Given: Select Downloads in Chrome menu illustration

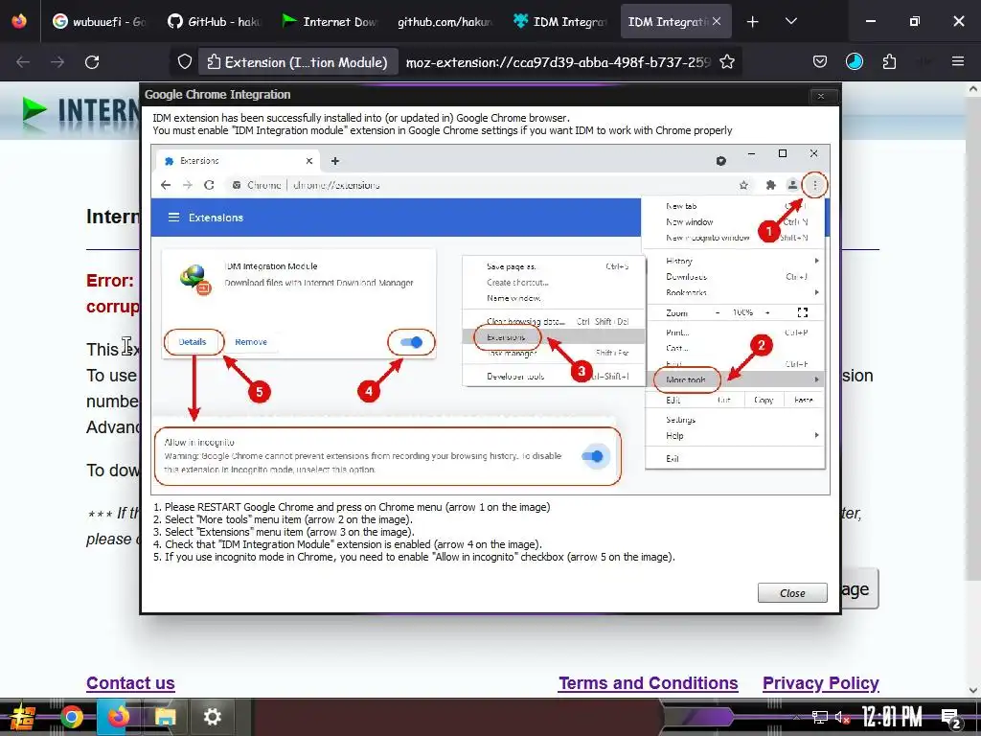Looking at the screenshot, I should (x=686, y=277).
